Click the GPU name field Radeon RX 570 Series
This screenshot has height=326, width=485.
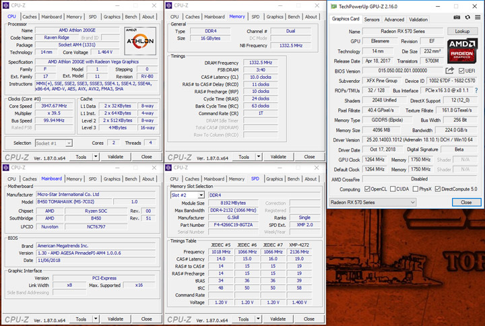(x=403, y=31)
